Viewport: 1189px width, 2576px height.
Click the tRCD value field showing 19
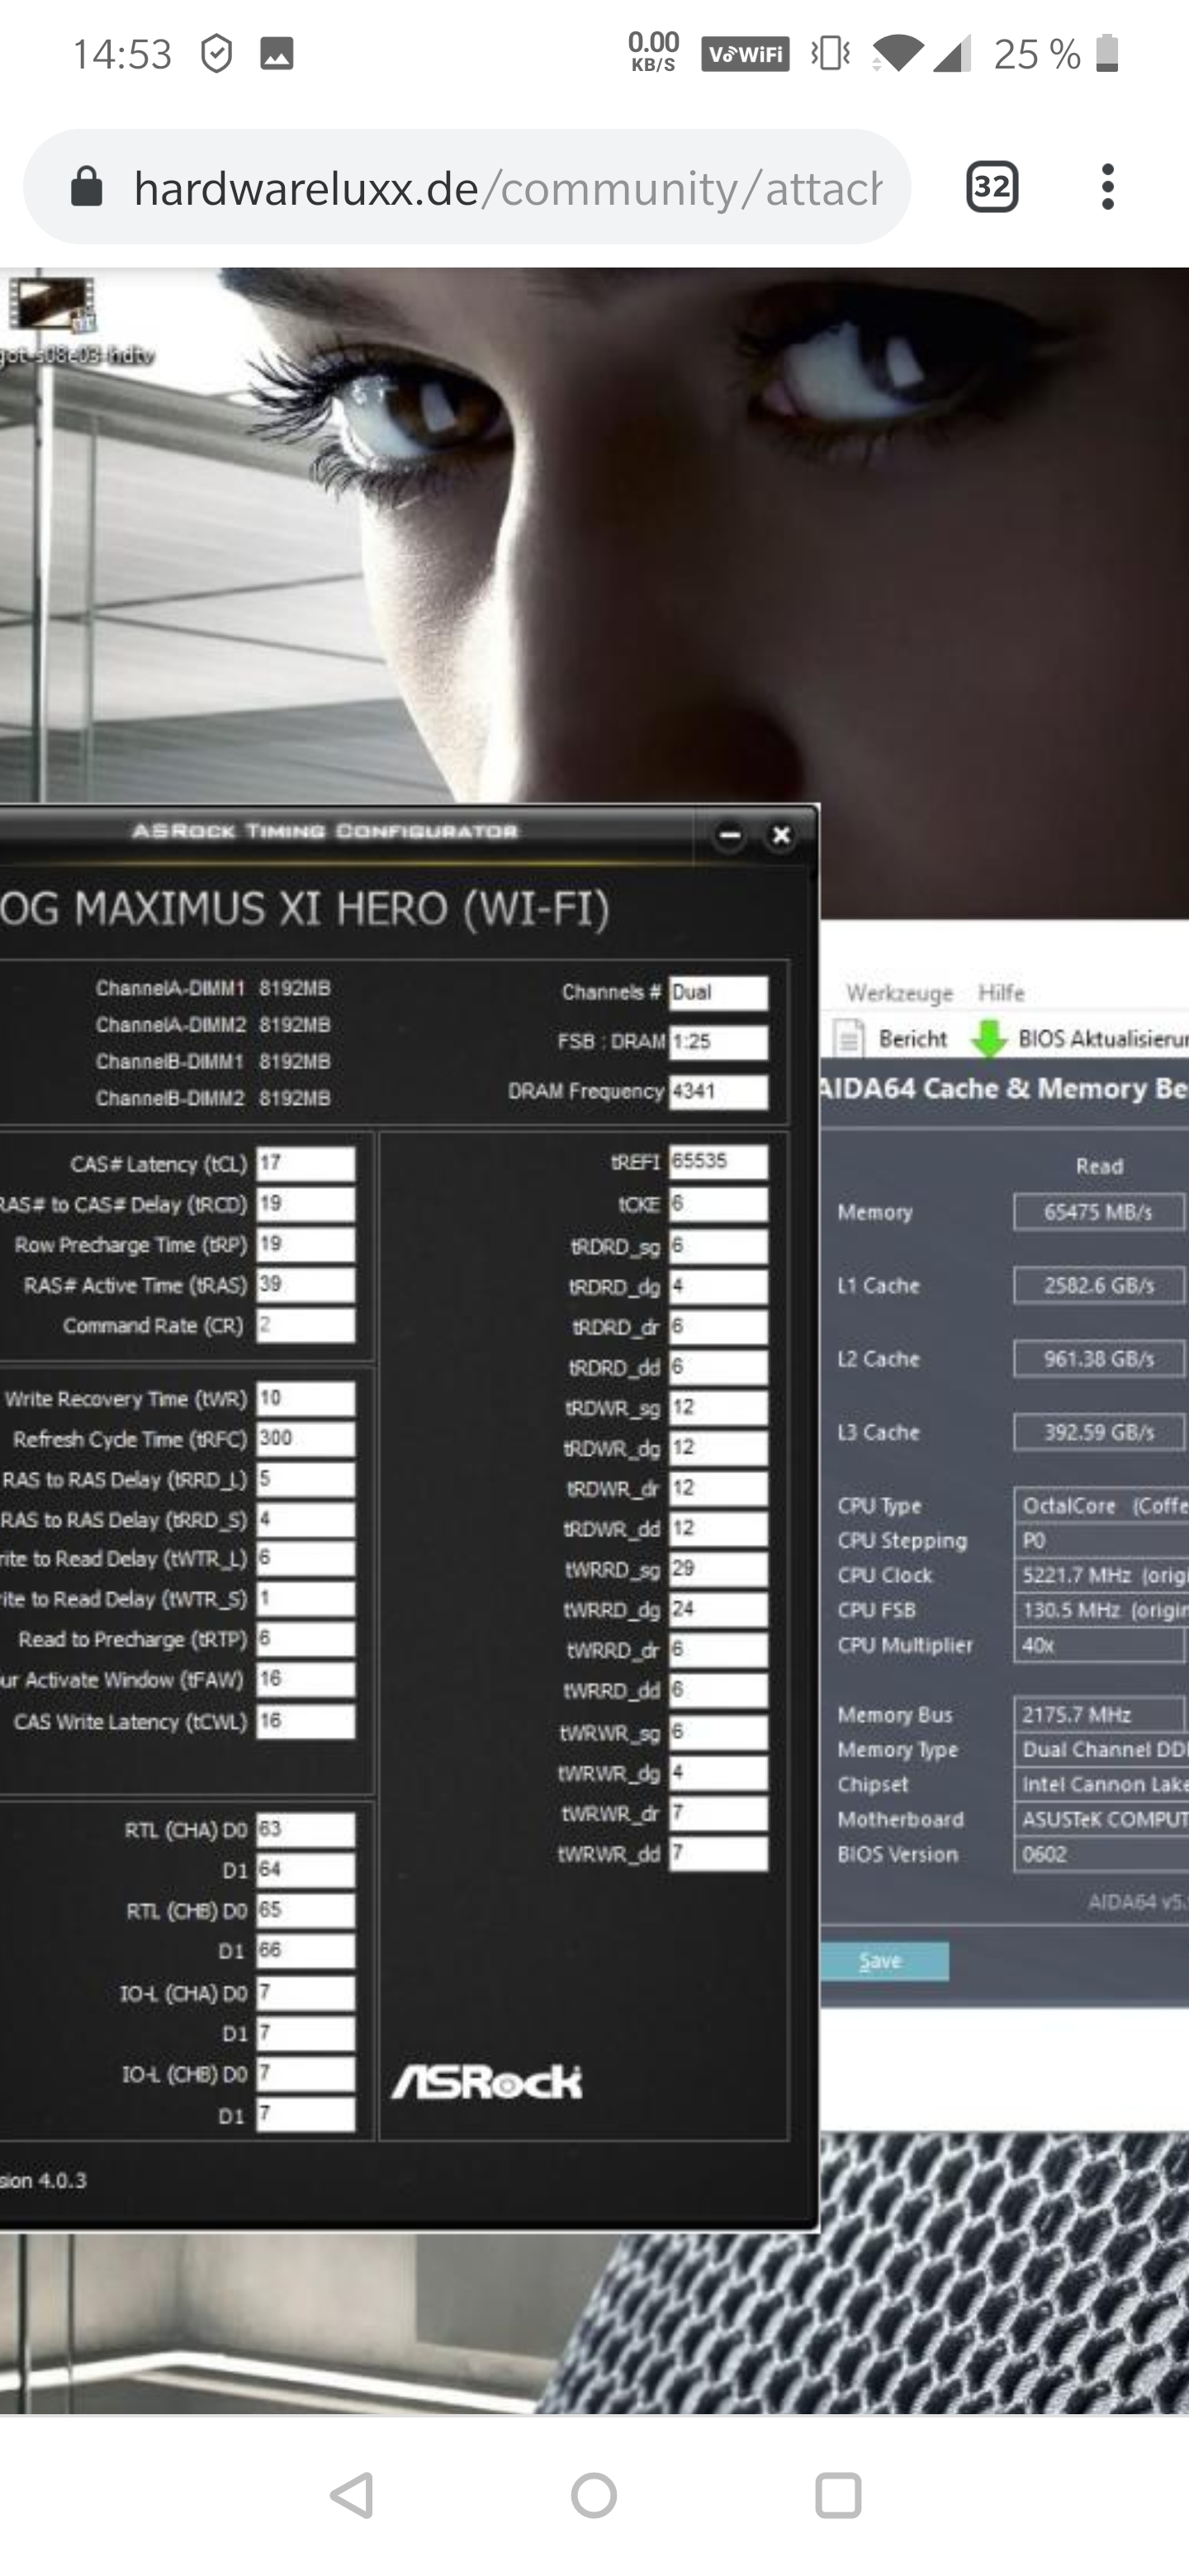coord(305,1204)
